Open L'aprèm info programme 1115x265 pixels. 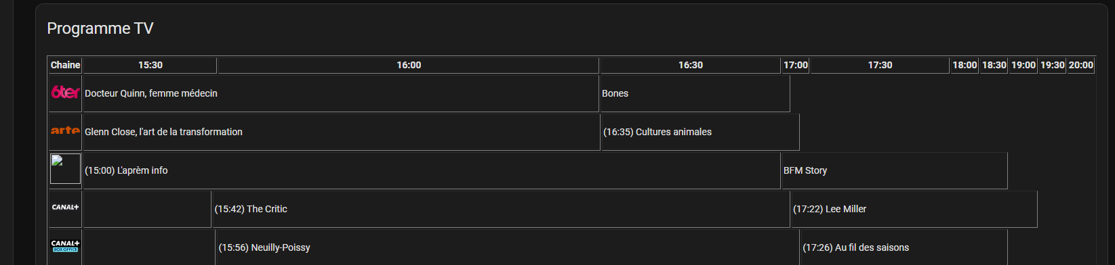[x=431, y=170]
